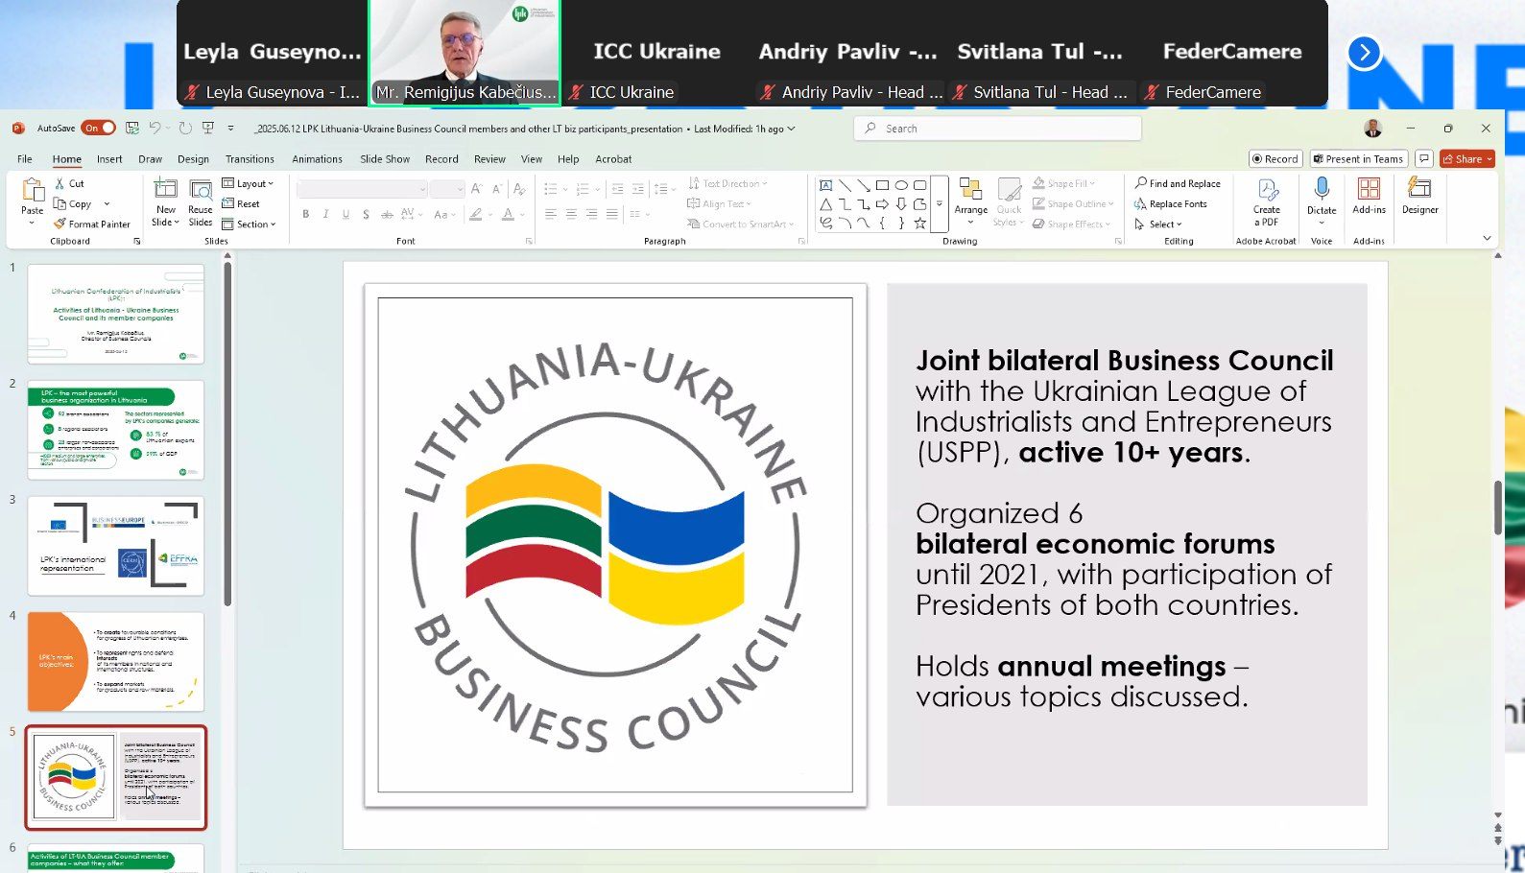
Task: Open the Slide Show tab
Action: (x=385, y=159)
